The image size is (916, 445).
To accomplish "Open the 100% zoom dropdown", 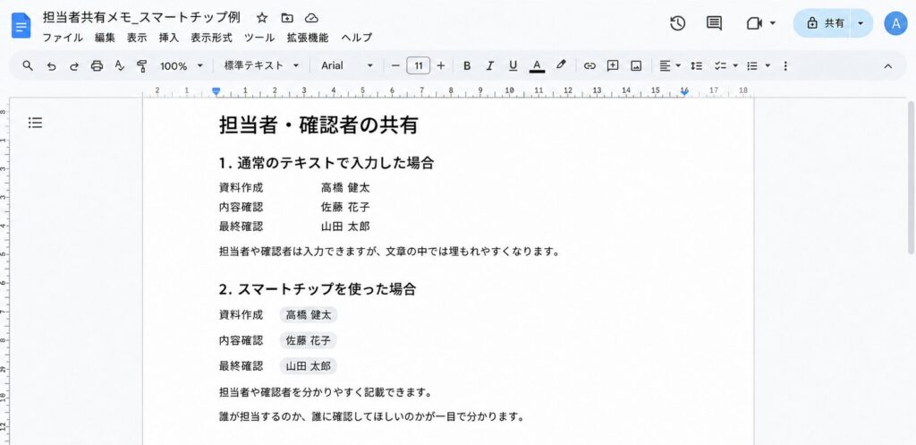I will (182, 66).
